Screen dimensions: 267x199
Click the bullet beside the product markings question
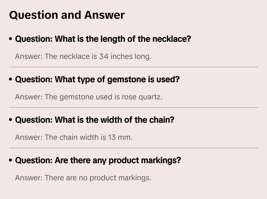[11, 161]
